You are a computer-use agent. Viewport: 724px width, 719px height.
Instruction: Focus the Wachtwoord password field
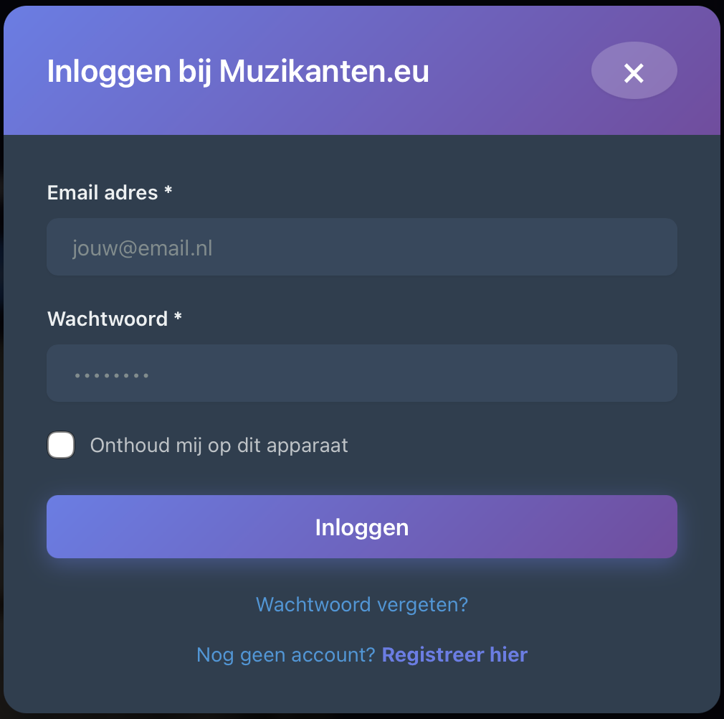tap(361, 374)
